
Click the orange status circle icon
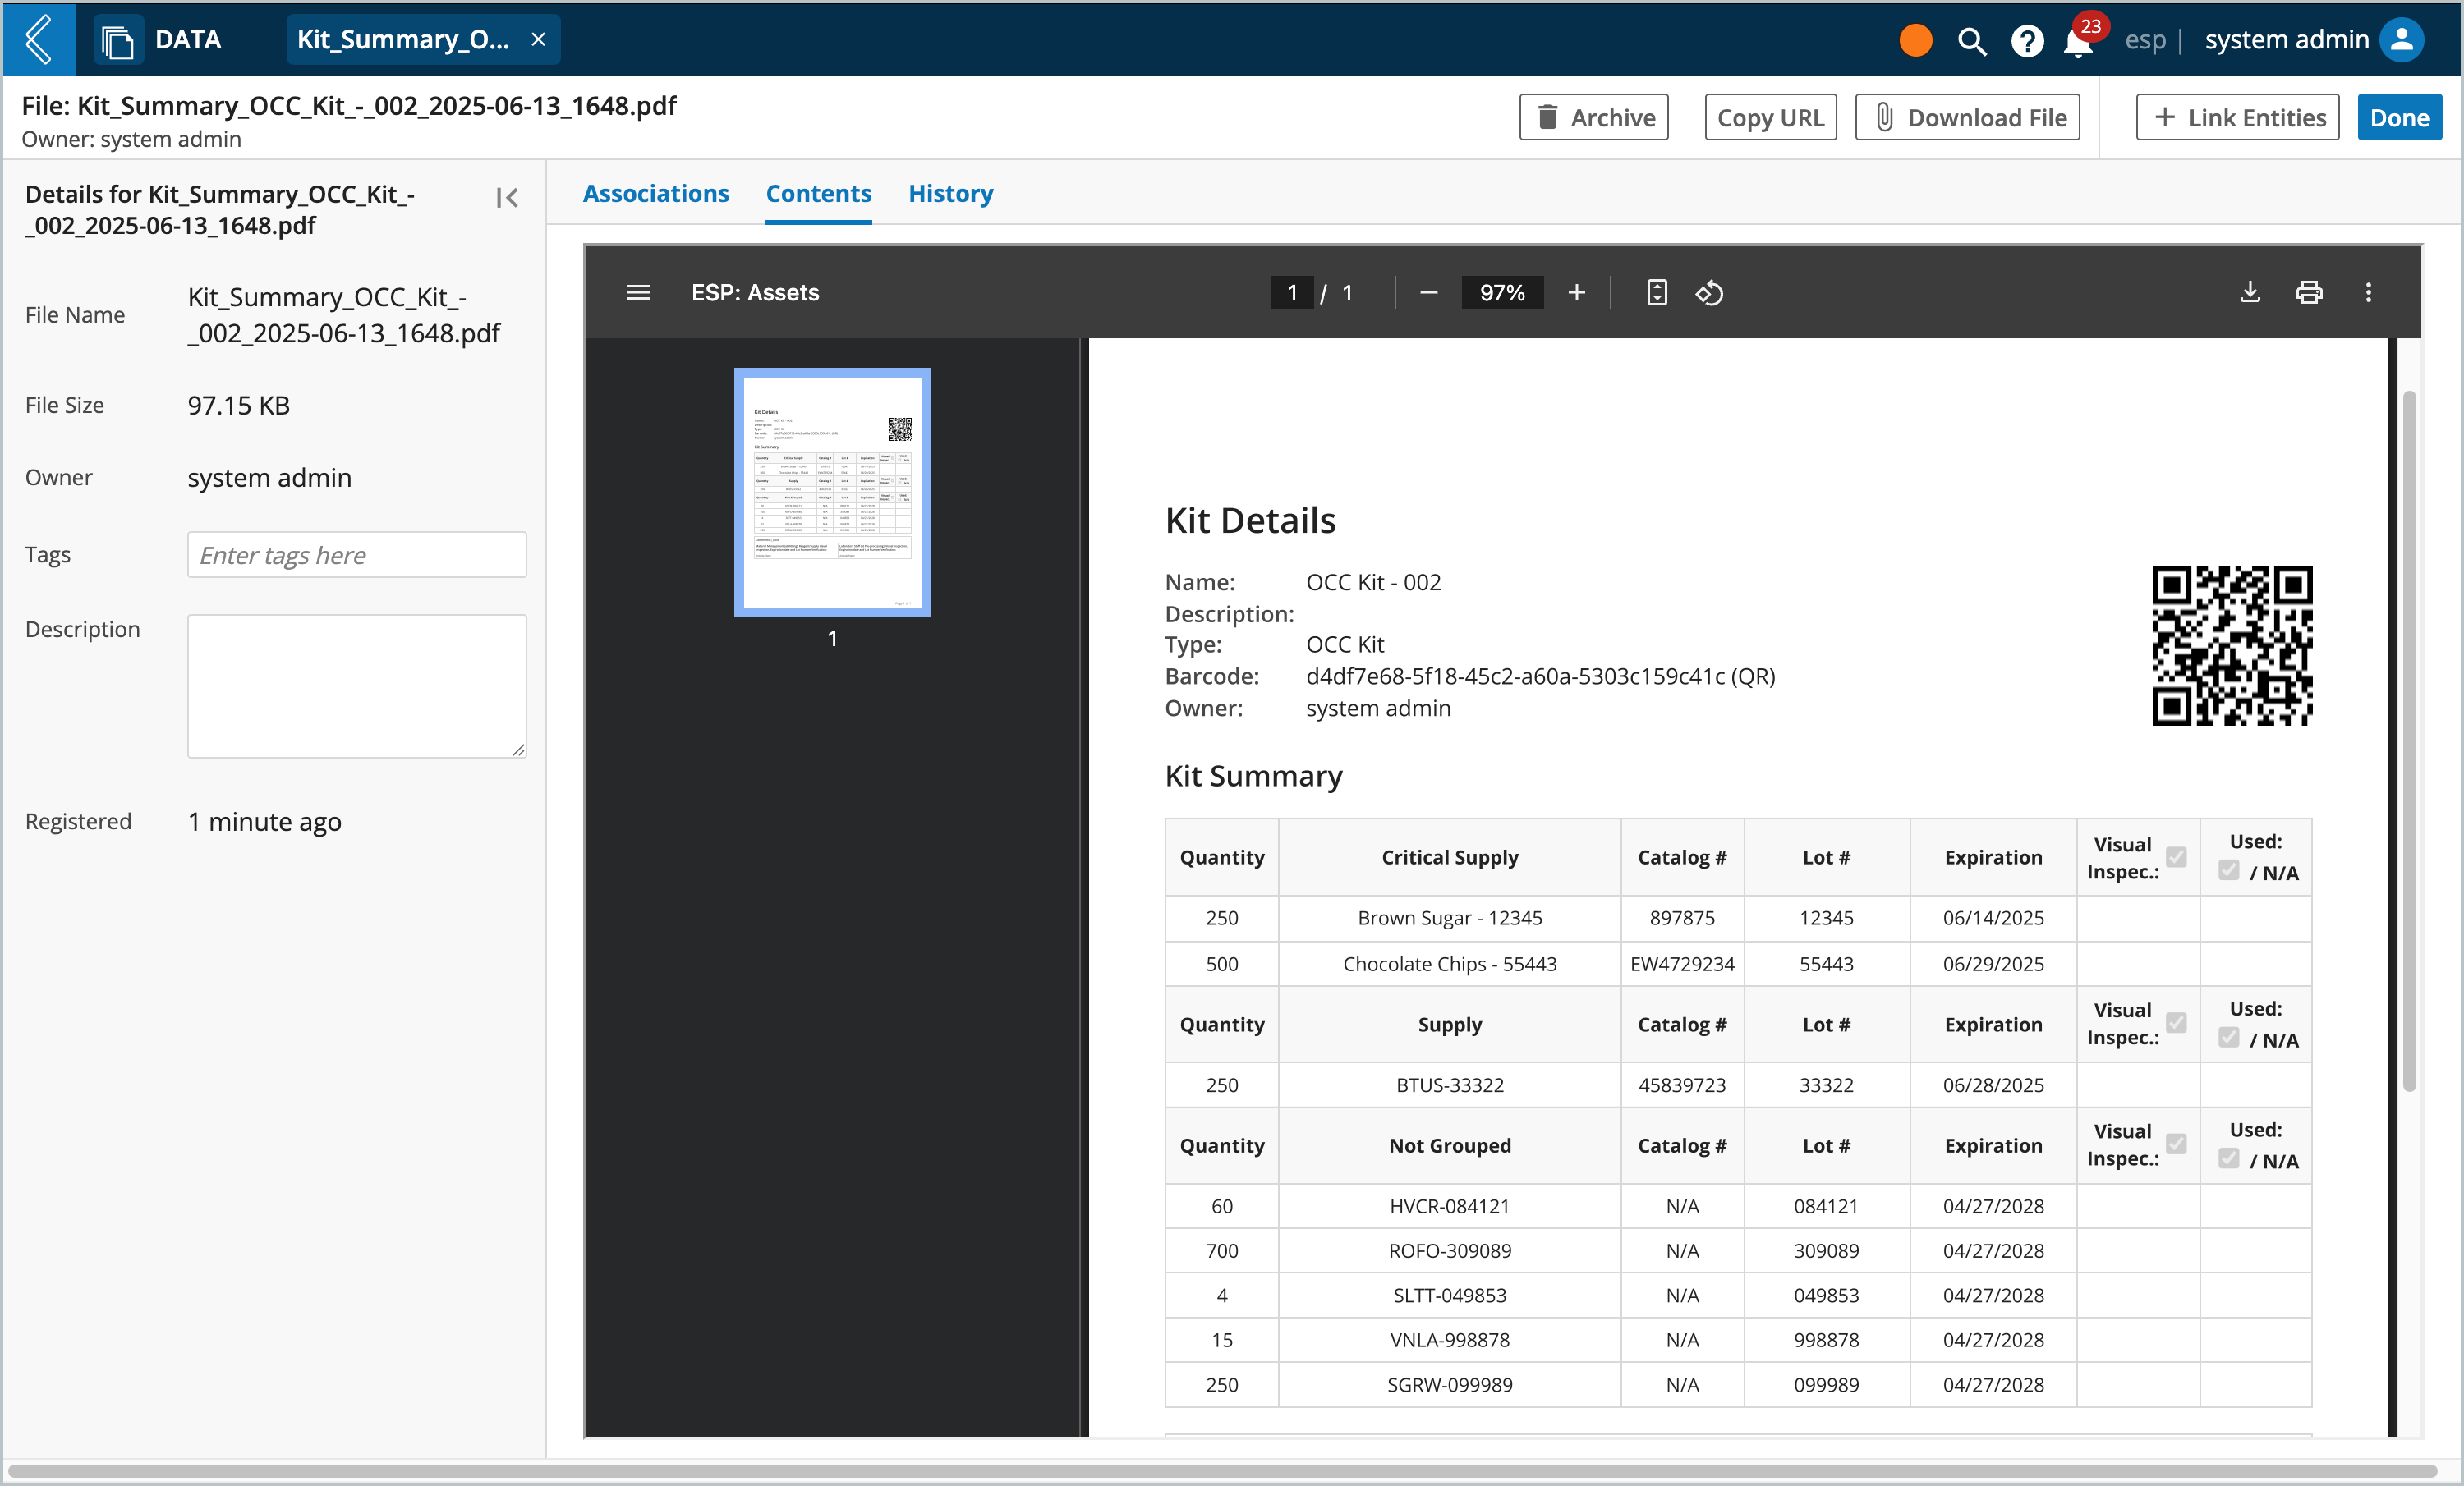(1915, 40)
